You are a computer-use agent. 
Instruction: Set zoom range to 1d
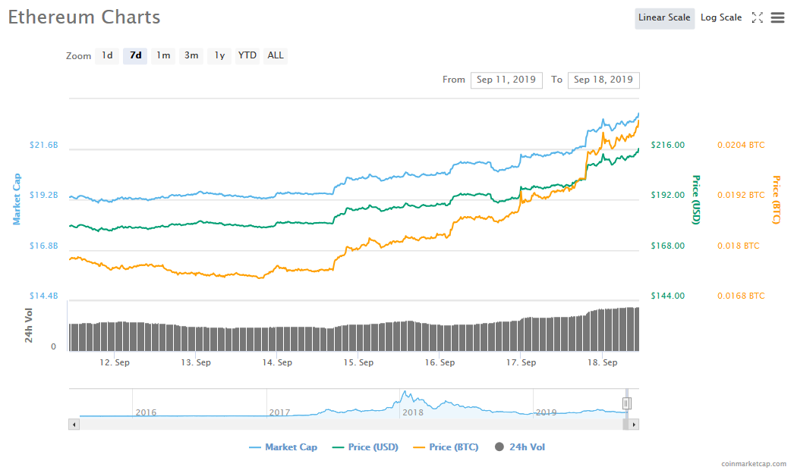coord(107,55)
